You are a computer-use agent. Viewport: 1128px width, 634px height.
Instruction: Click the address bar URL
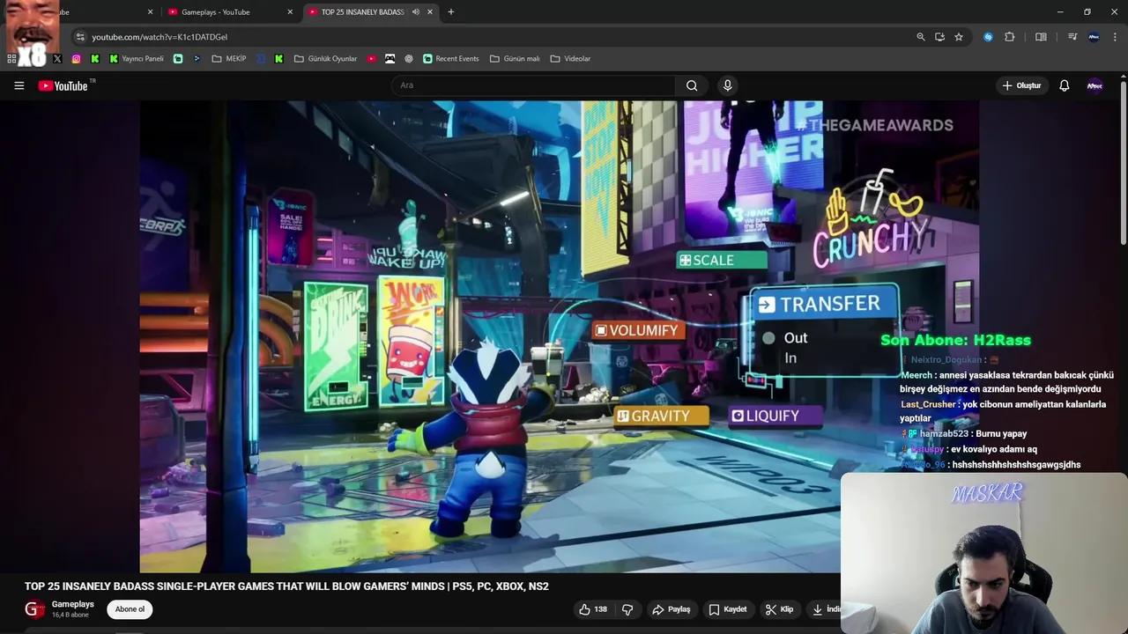[160, 37]
